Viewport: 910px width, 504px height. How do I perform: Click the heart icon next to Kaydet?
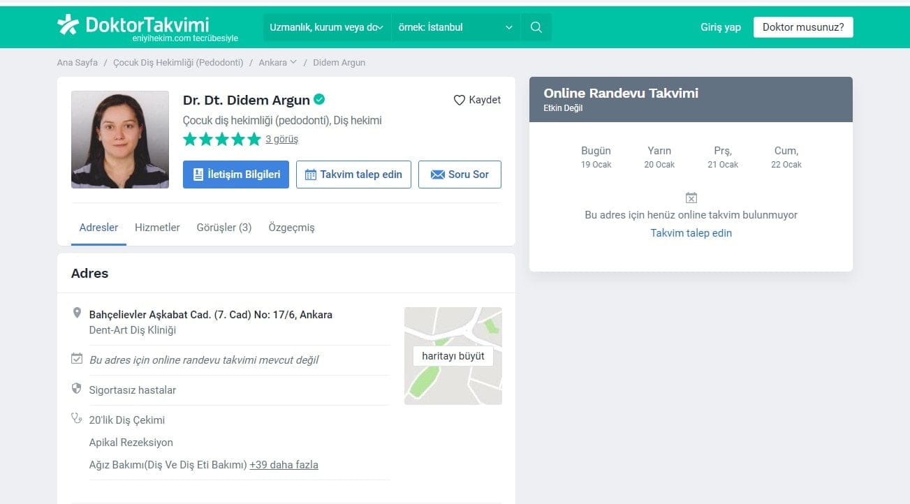460,100
